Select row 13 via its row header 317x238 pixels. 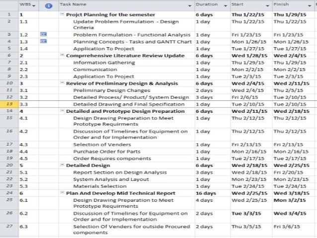[x=9, y=105]
